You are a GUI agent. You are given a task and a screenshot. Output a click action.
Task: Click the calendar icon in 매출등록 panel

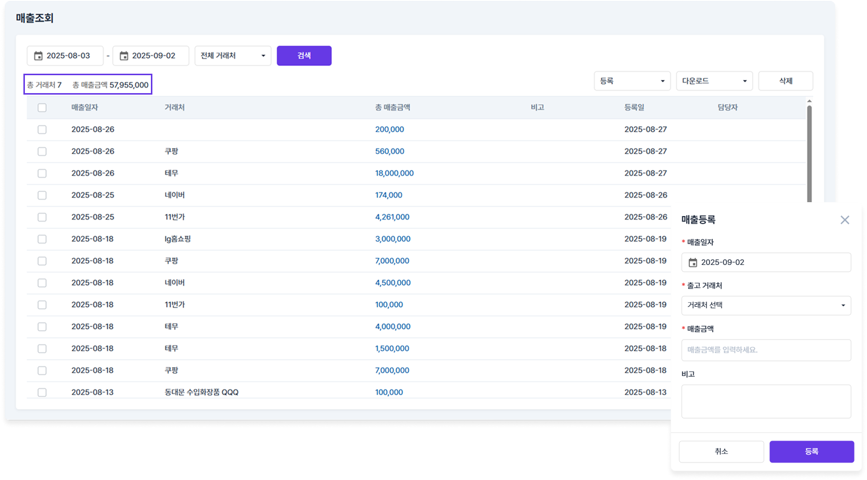[693, 262]
